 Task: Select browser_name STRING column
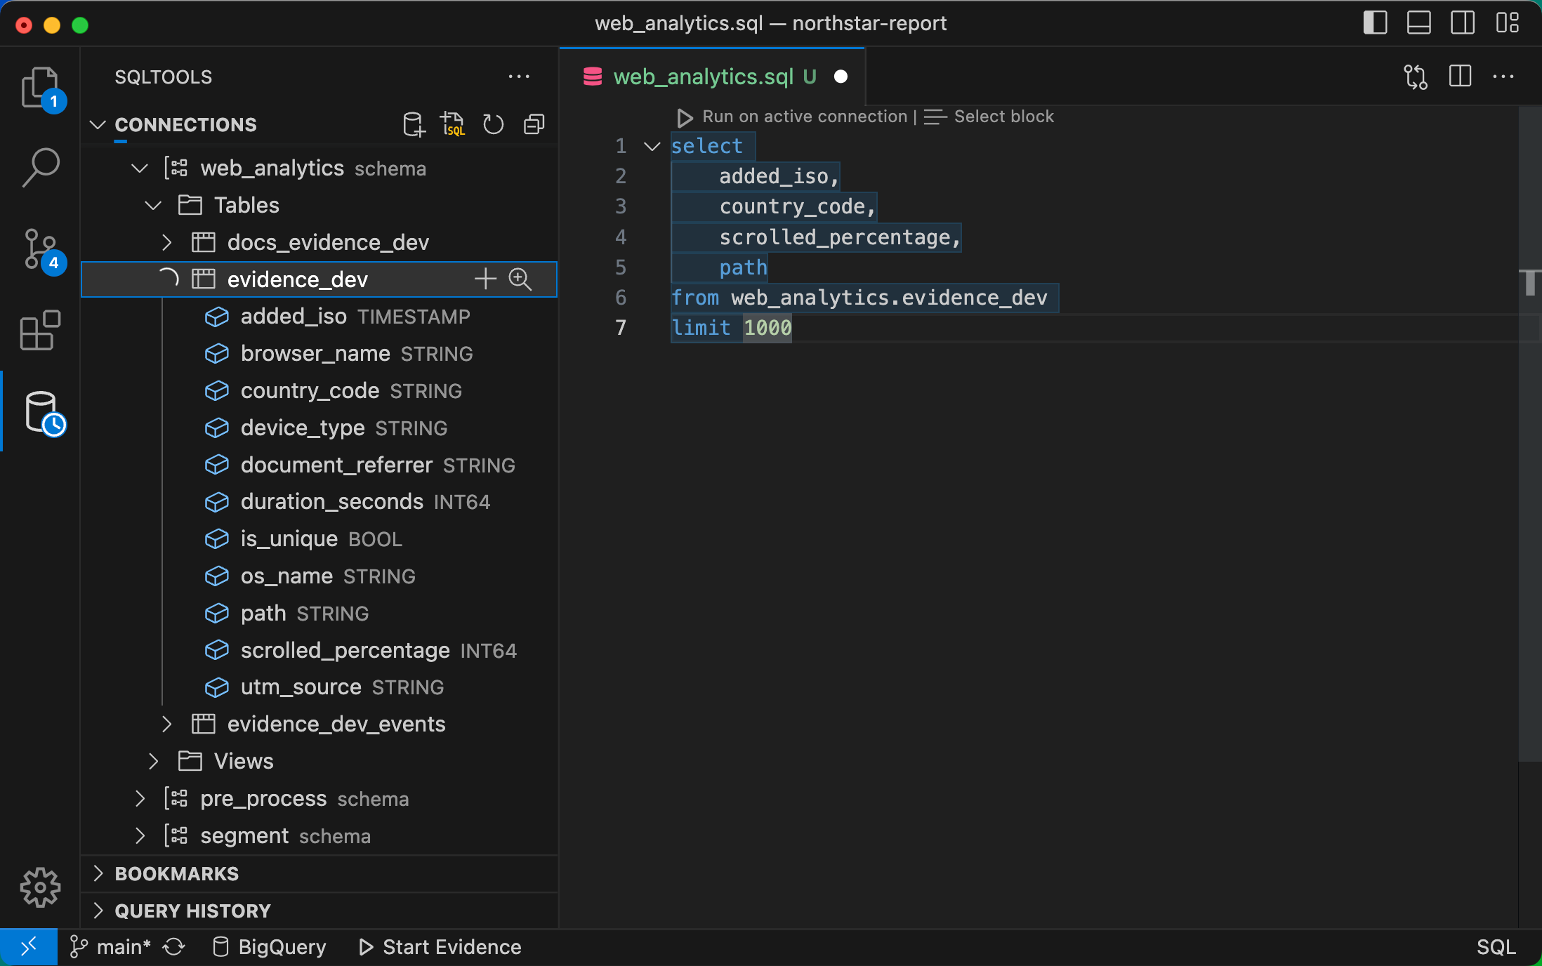319,354
